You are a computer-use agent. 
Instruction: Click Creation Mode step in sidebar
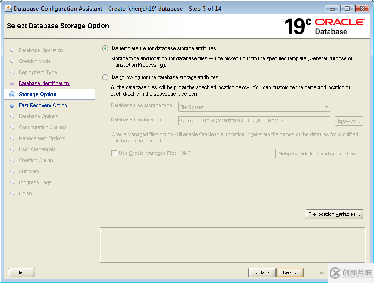pos(34,61)
